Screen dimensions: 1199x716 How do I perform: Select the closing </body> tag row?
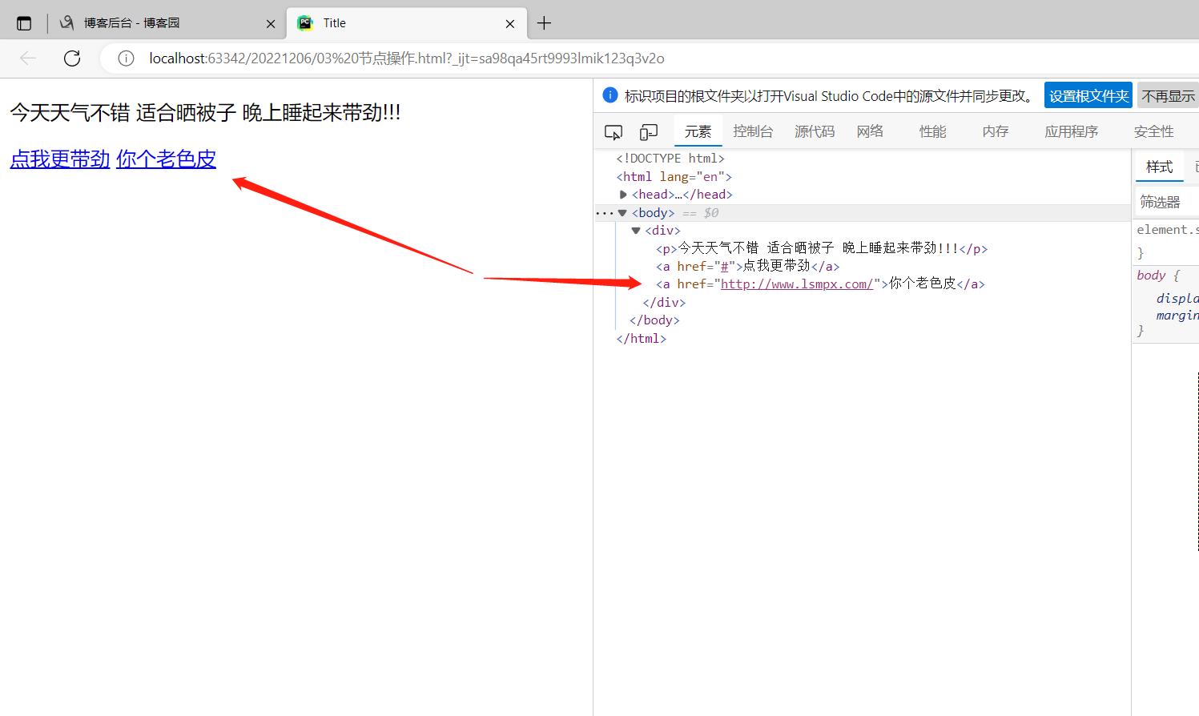point(654,320)
